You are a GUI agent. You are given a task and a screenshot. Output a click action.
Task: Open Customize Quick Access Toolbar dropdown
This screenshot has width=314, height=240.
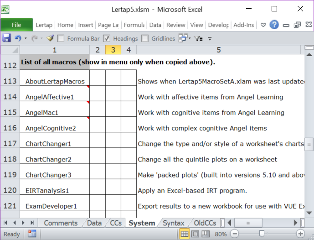210,38
